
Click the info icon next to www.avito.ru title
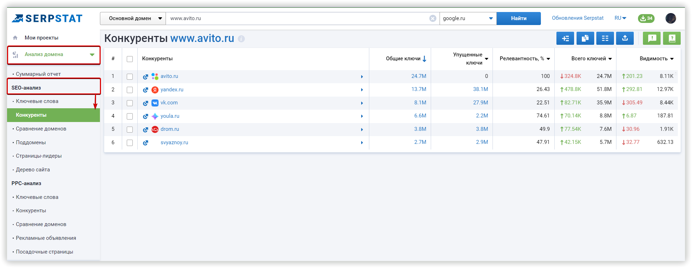(241, 39)
